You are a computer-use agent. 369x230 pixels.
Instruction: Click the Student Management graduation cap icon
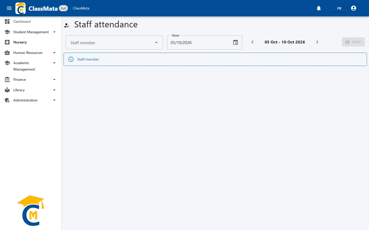point(7,32)
